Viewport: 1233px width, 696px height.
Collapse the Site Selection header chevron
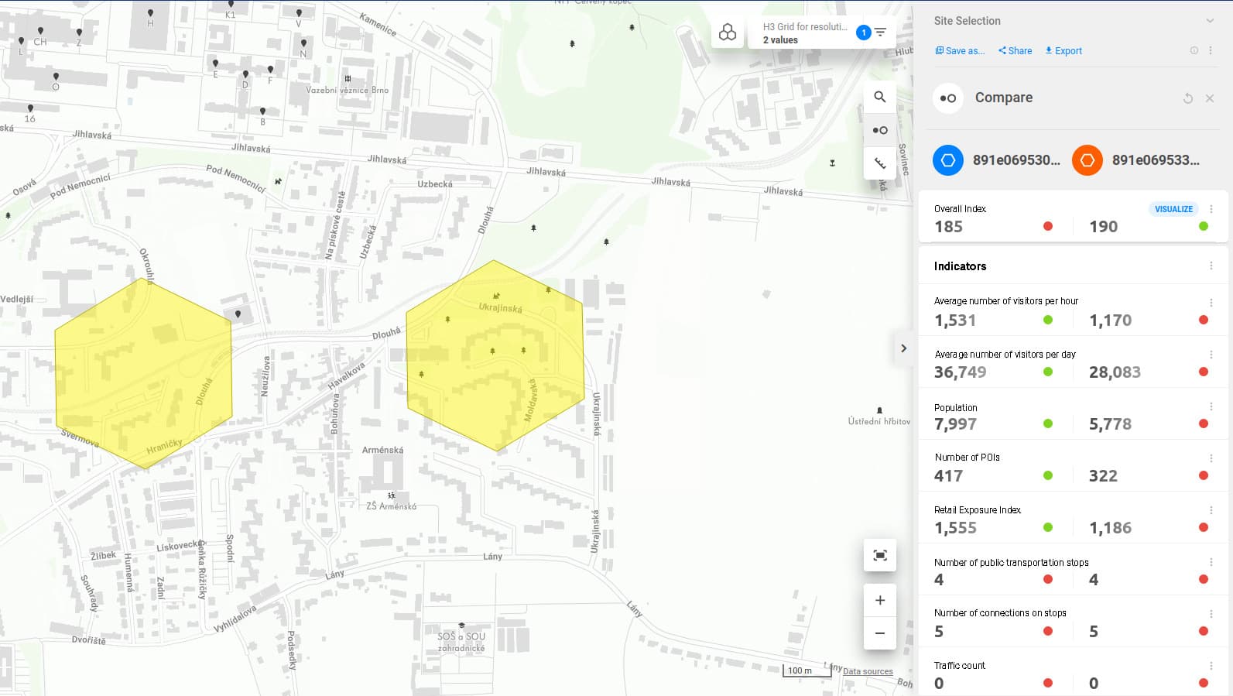tap(1210, 21)
